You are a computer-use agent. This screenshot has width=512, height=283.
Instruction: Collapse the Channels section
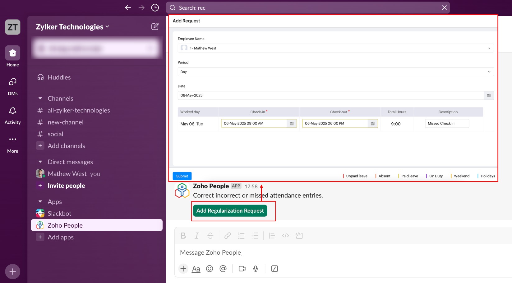(x=40, y=98)
